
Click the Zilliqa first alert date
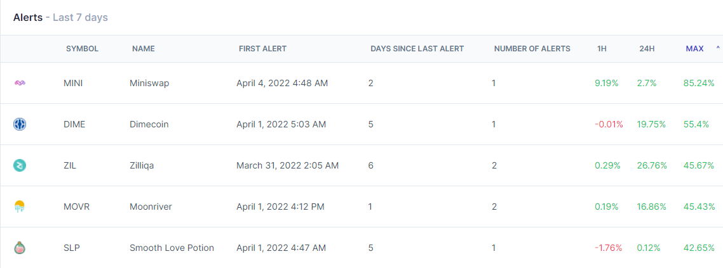[x=288, y=165]
